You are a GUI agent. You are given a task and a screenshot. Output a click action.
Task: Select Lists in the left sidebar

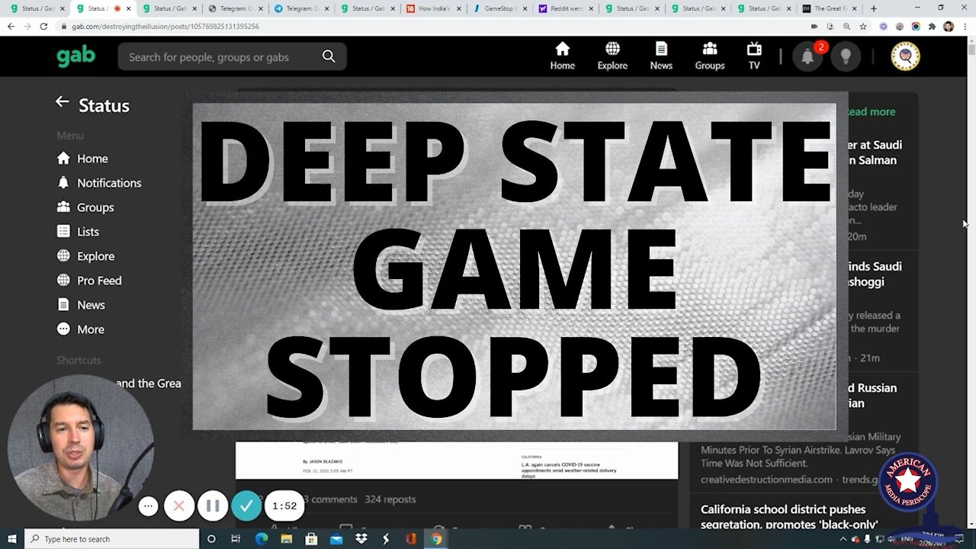click(x=78, y=232)
